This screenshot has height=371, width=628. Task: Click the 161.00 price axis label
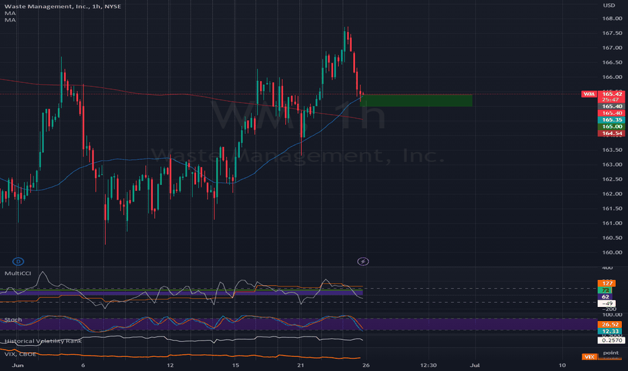pyautogui.click(x=613, y=223)
